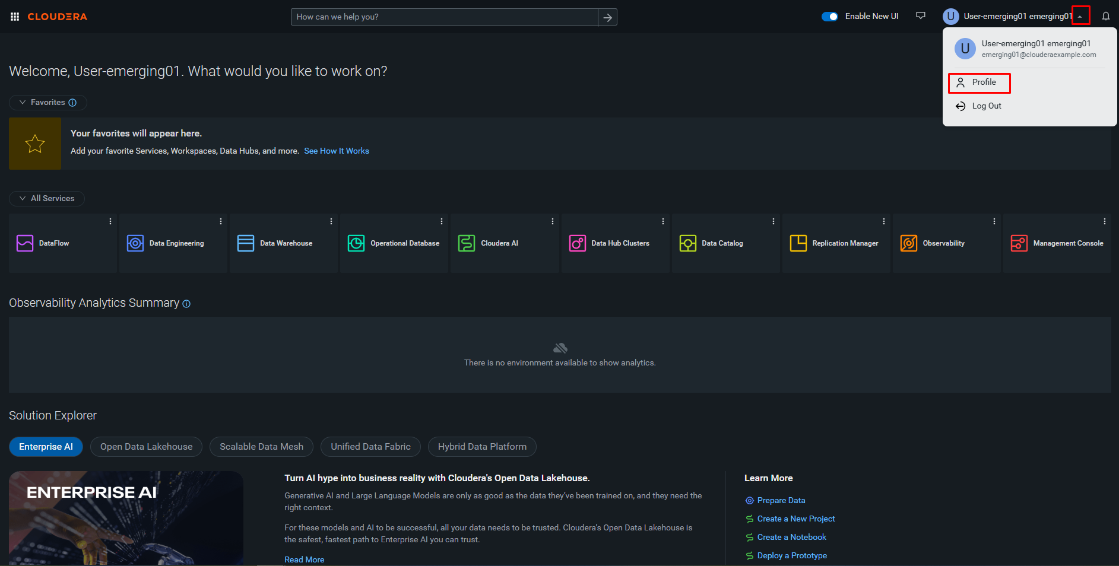Click the Solution Explorer heading

53,416
